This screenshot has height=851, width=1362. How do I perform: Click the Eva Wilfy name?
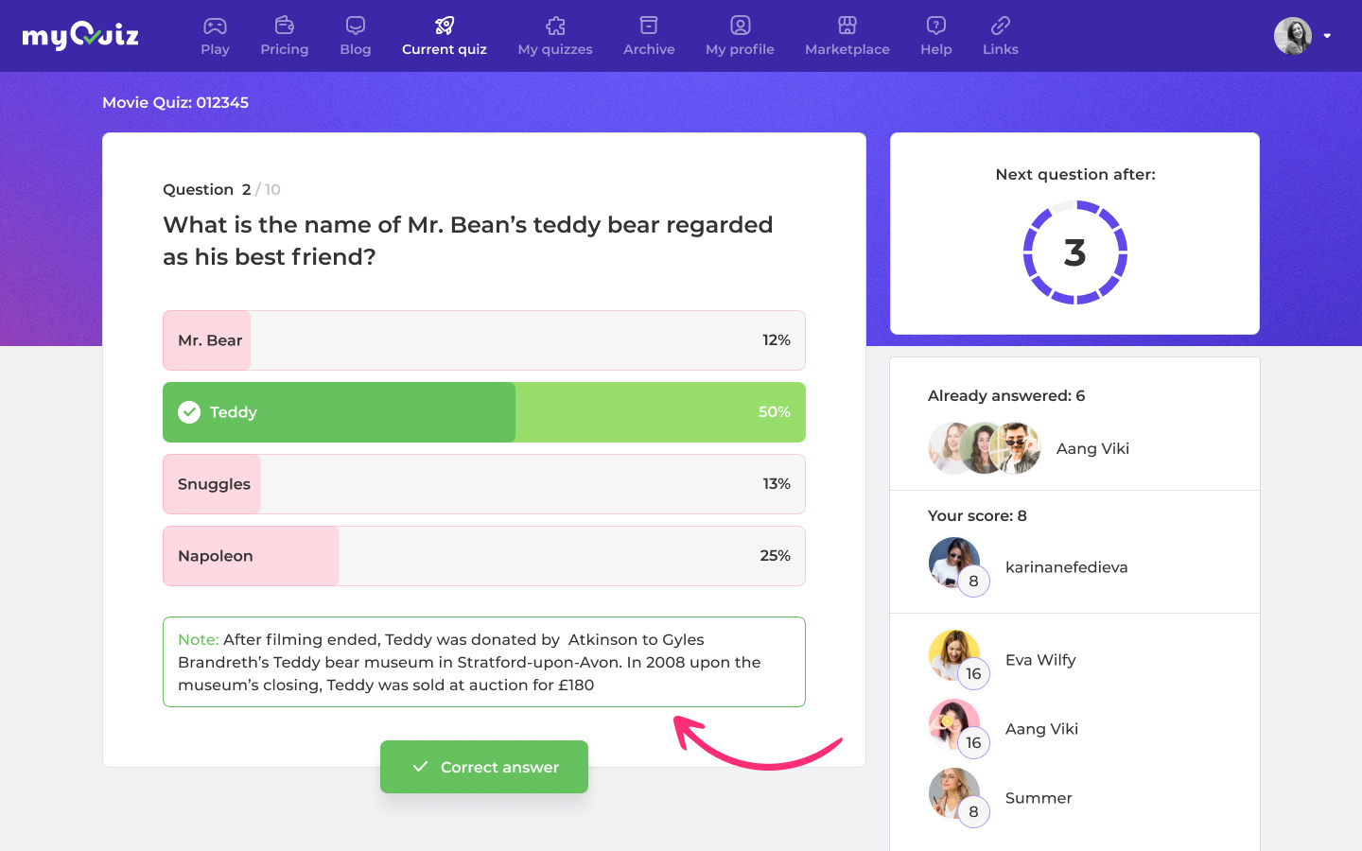1040,660
